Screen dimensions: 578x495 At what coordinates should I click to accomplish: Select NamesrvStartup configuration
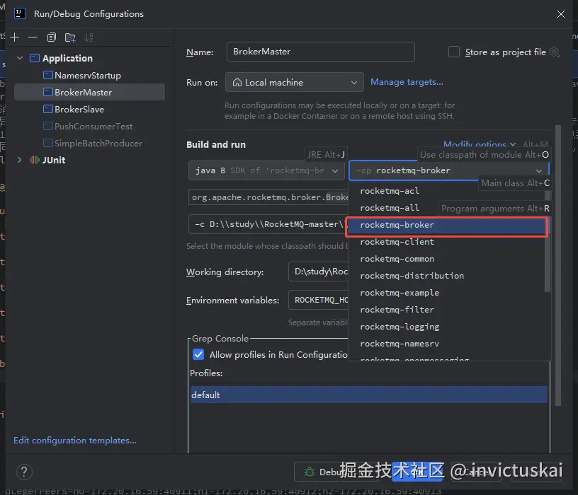click(x=88, y=76)
